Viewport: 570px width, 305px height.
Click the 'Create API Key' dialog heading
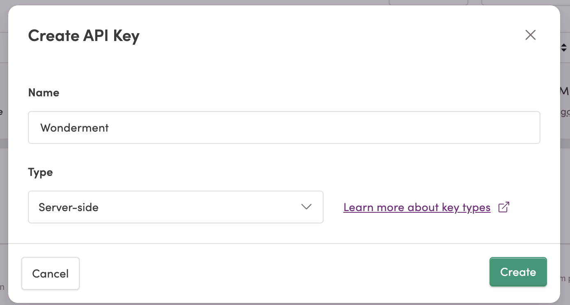tap(84, 36)
